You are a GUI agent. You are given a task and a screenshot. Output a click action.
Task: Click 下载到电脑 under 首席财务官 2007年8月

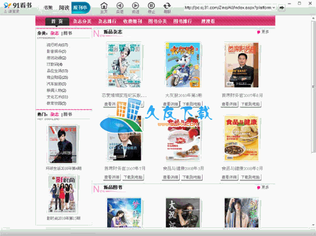click(250, 104)
